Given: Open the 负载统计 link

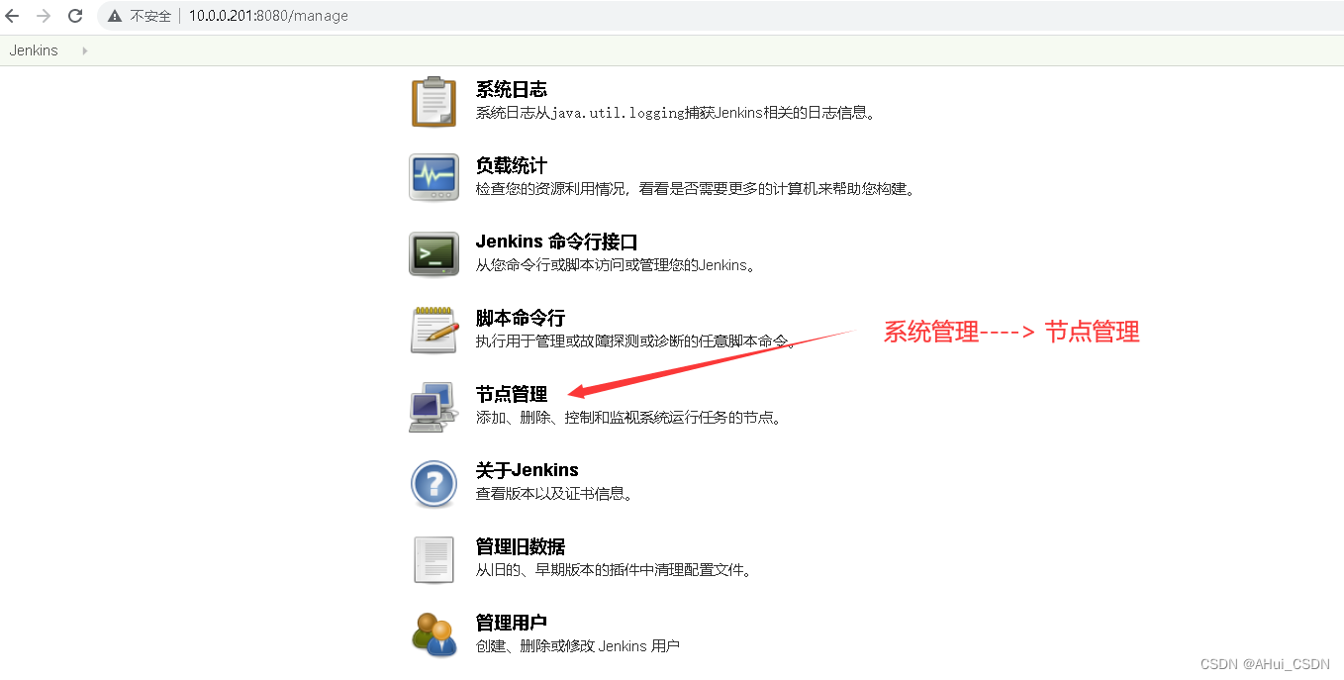Looking at the screenshot, I should coord(511,165).
